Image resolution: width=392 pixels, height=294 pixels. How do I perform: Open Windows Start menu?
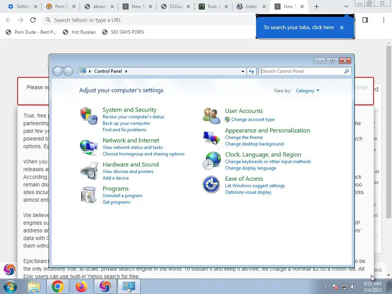[x=10, y=286]
